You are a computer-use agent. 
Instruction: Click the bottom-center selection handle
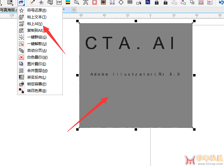coord(136,129)
